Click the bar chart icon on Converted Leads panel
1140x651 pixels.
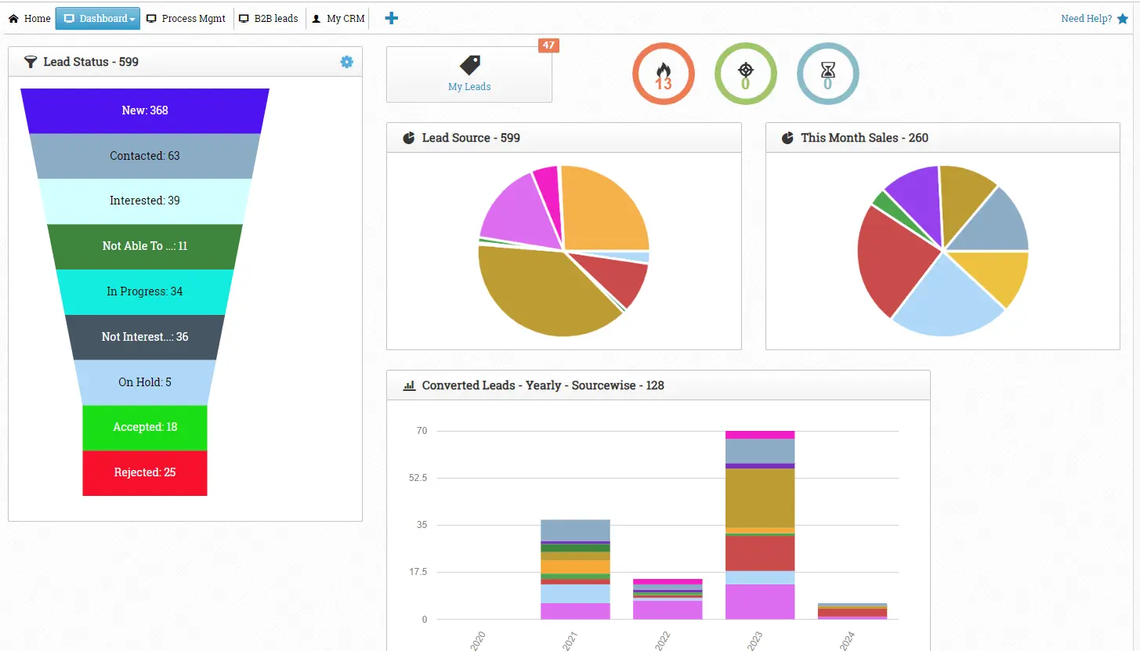click(x=408, y=385)
